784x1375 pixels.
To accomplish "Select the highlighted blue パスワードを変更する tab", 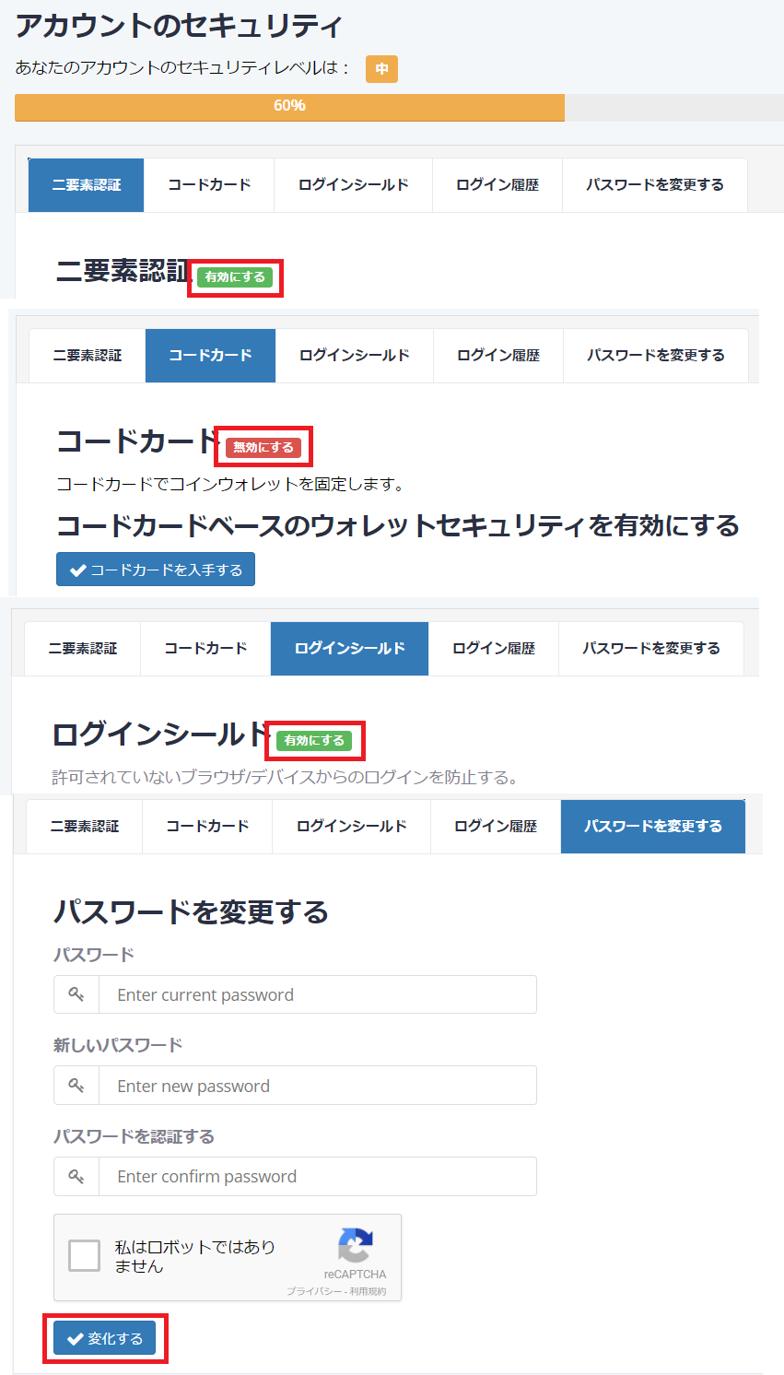I will [x=652, y=827].
